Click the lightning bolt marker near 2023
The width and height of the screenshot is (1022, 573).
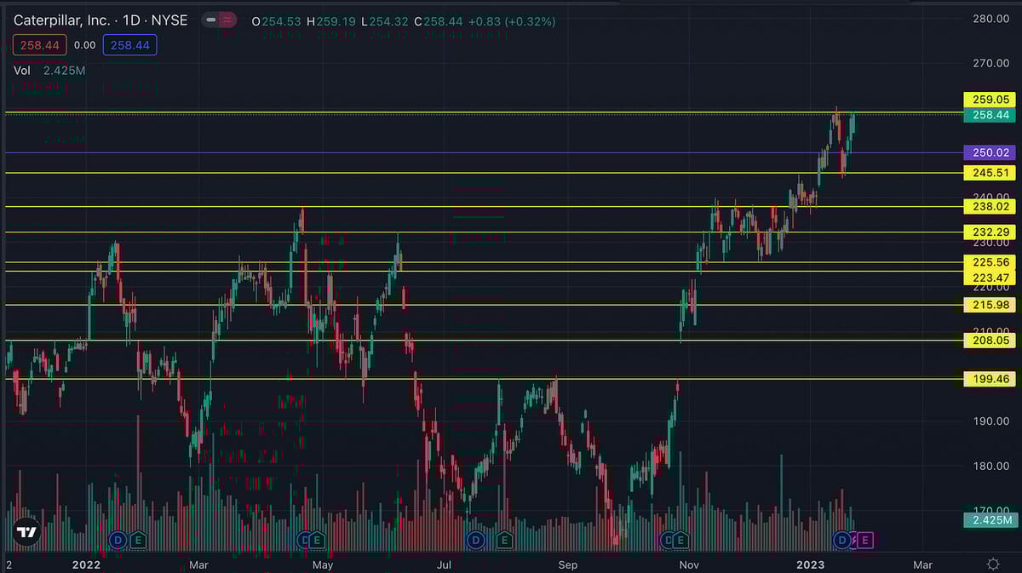pyautogui.click(x=853, y=540)
